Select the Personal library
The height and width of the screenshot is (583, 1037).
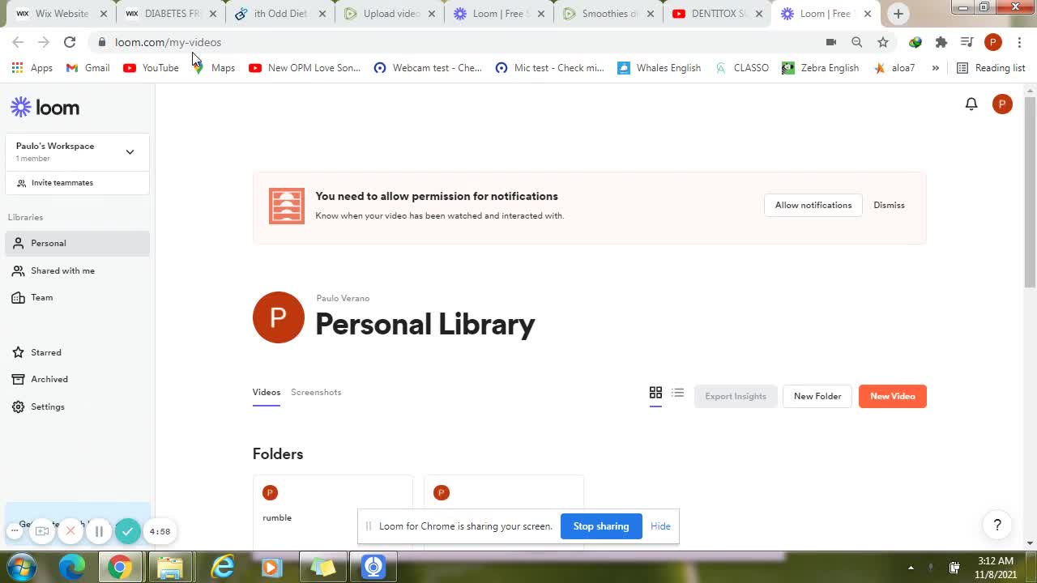[x=78, y=243]
